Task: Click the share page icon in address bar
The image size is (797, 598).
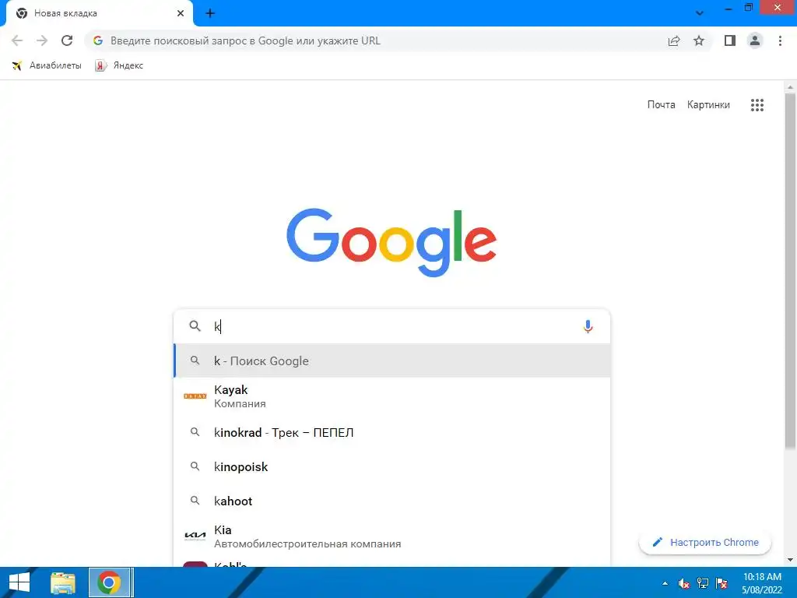Action: click(674, 40)
